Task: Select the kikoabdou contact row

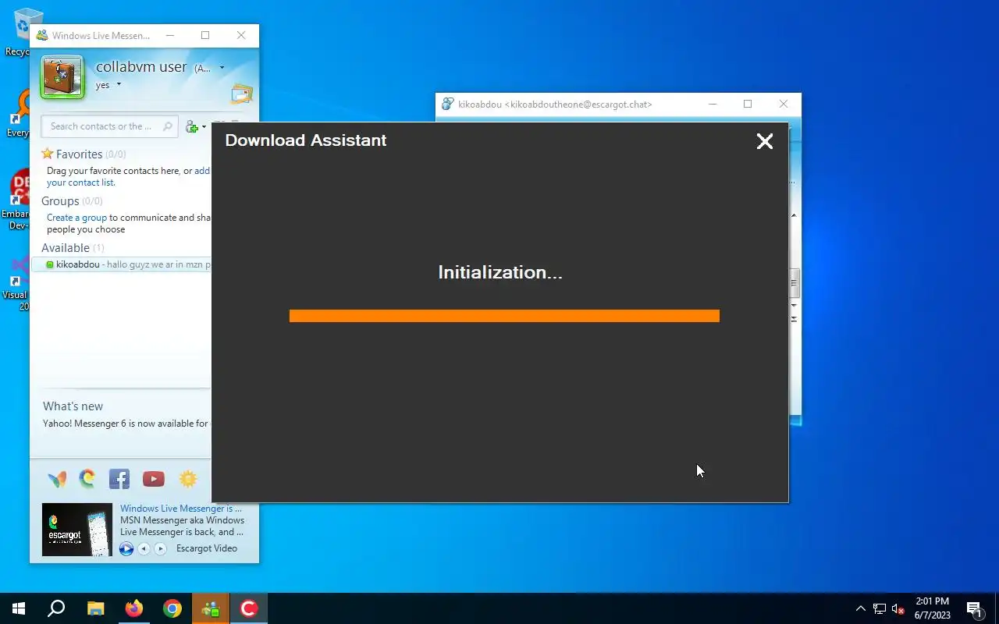Action: (x=123, y=264)
